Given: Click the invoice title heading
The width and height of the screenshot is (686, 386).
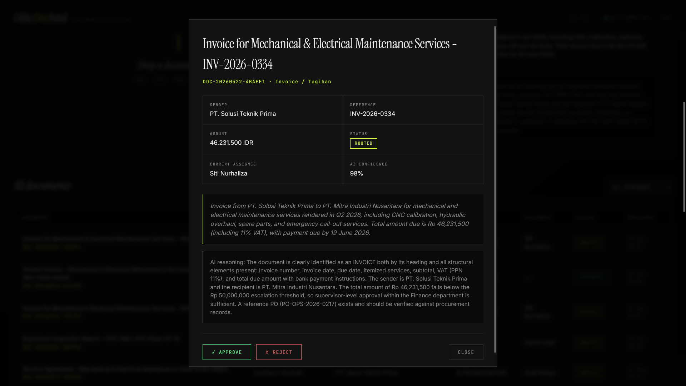Looking at the screenshot, I should pyautogui.click(x=329, y=54).
